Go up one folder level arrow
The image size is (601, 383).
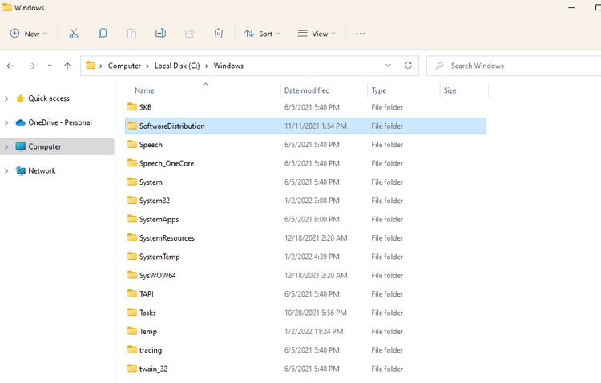(67, 66)
